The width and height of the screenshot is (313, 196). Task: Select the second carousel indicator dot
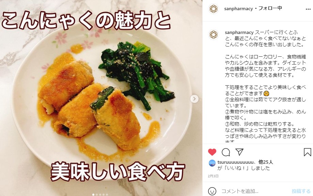(x=97, y=195)
